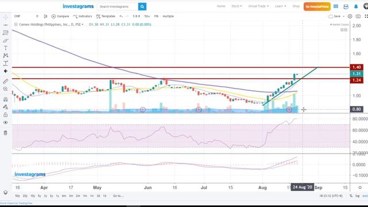The height and width of the screenshot is (207, 368).
Task: Delete drawings with the trash icon
Action: [6, 133]
